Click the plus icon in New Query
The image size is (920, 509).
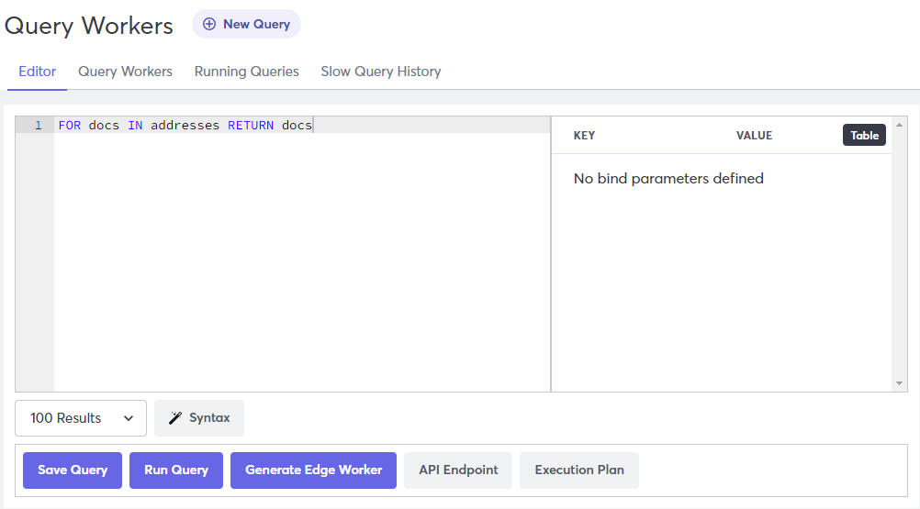pyautogui.click(x=208, y=24)
